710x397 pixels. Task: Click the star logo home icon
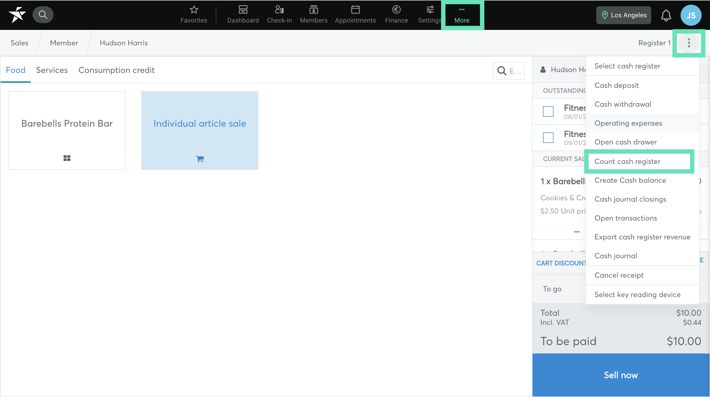[17, 15]
